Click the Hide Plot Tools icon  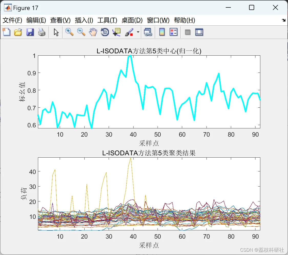(x=188, y=32)
